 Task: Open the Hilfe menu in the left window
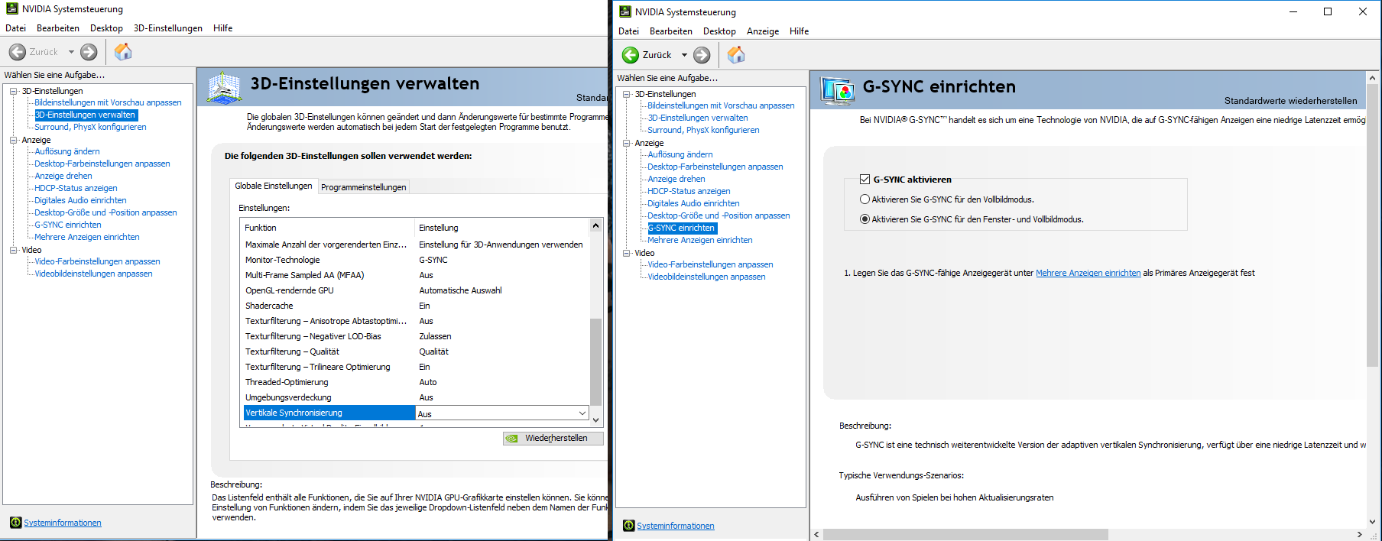click(223, 28)
